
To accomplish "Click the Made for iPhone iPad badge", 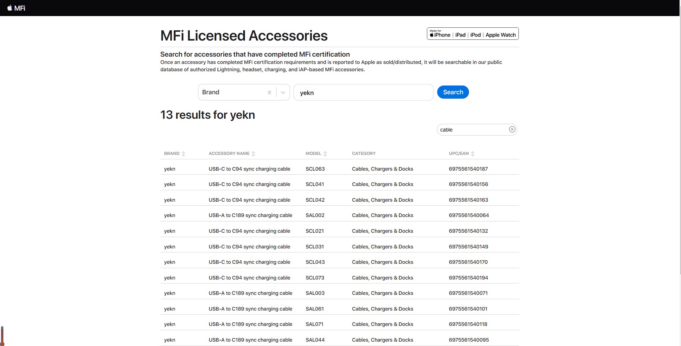I will [473, 34].
